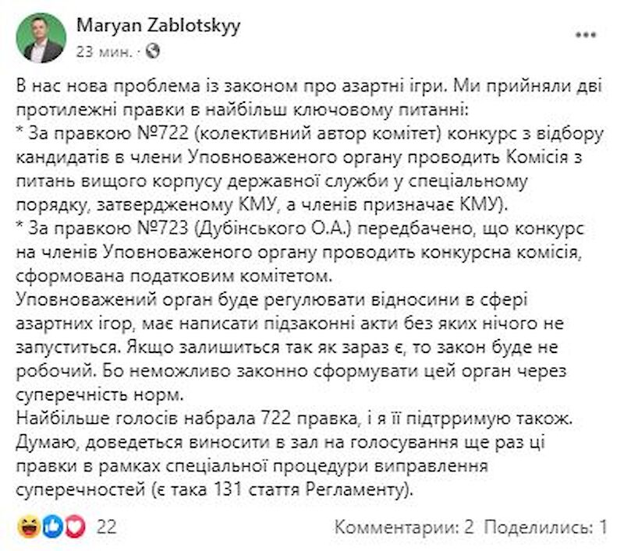Click the public globe privacy icon
The width and height of the screenshot is (624, 551).
pos(152,51)
